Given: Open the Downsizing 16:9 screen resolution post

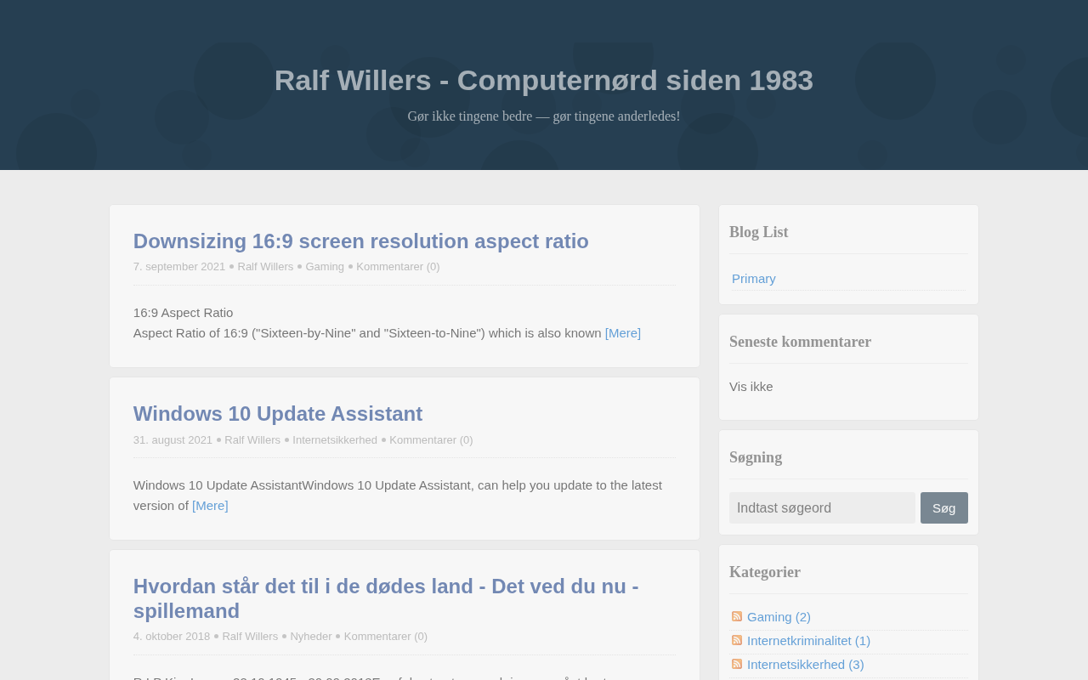Looking at the screenshot, I should (x=360, y=241).
